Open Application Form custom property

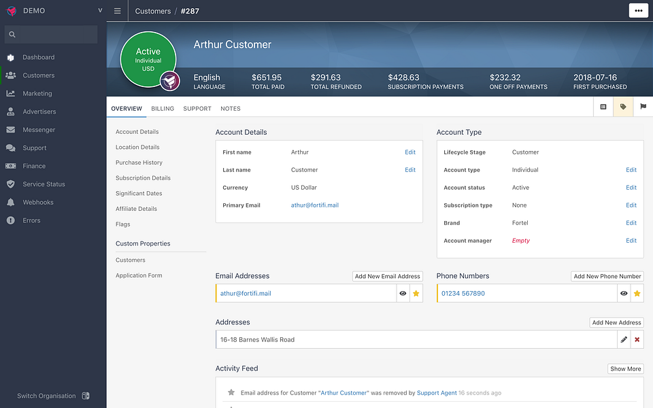click(139, 275)
